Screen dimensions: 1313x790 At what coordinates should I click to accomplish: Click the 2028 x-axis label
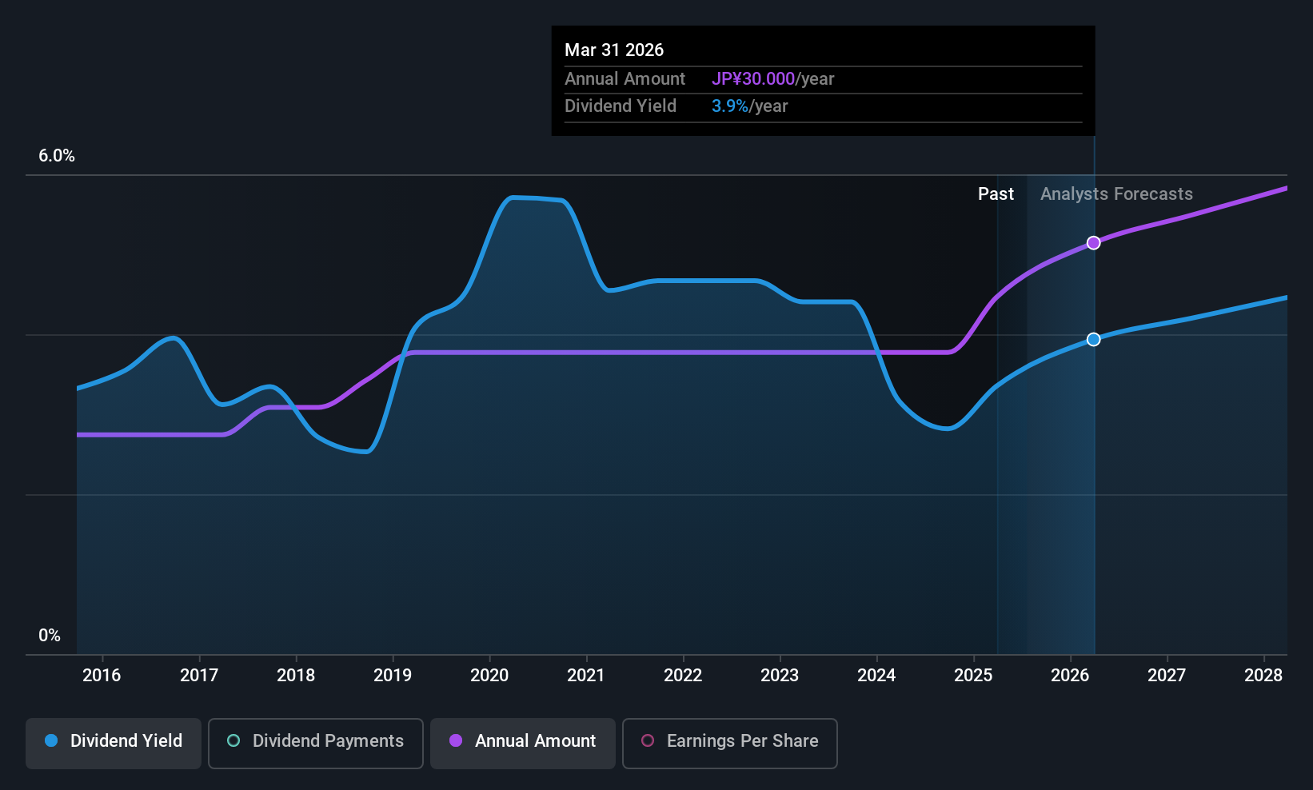coord(1263,676)
